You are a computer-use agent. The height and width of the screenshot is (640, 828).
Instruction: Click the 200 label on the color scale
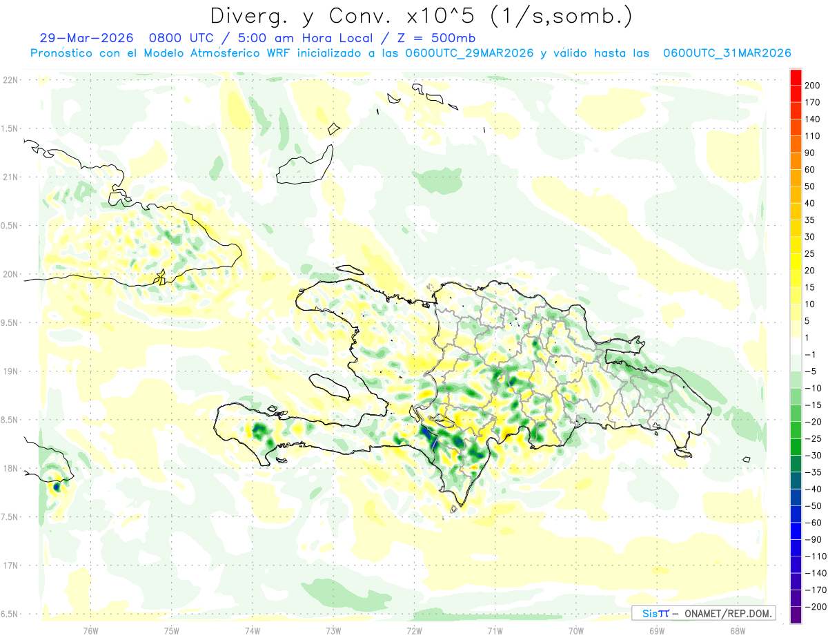813,84
